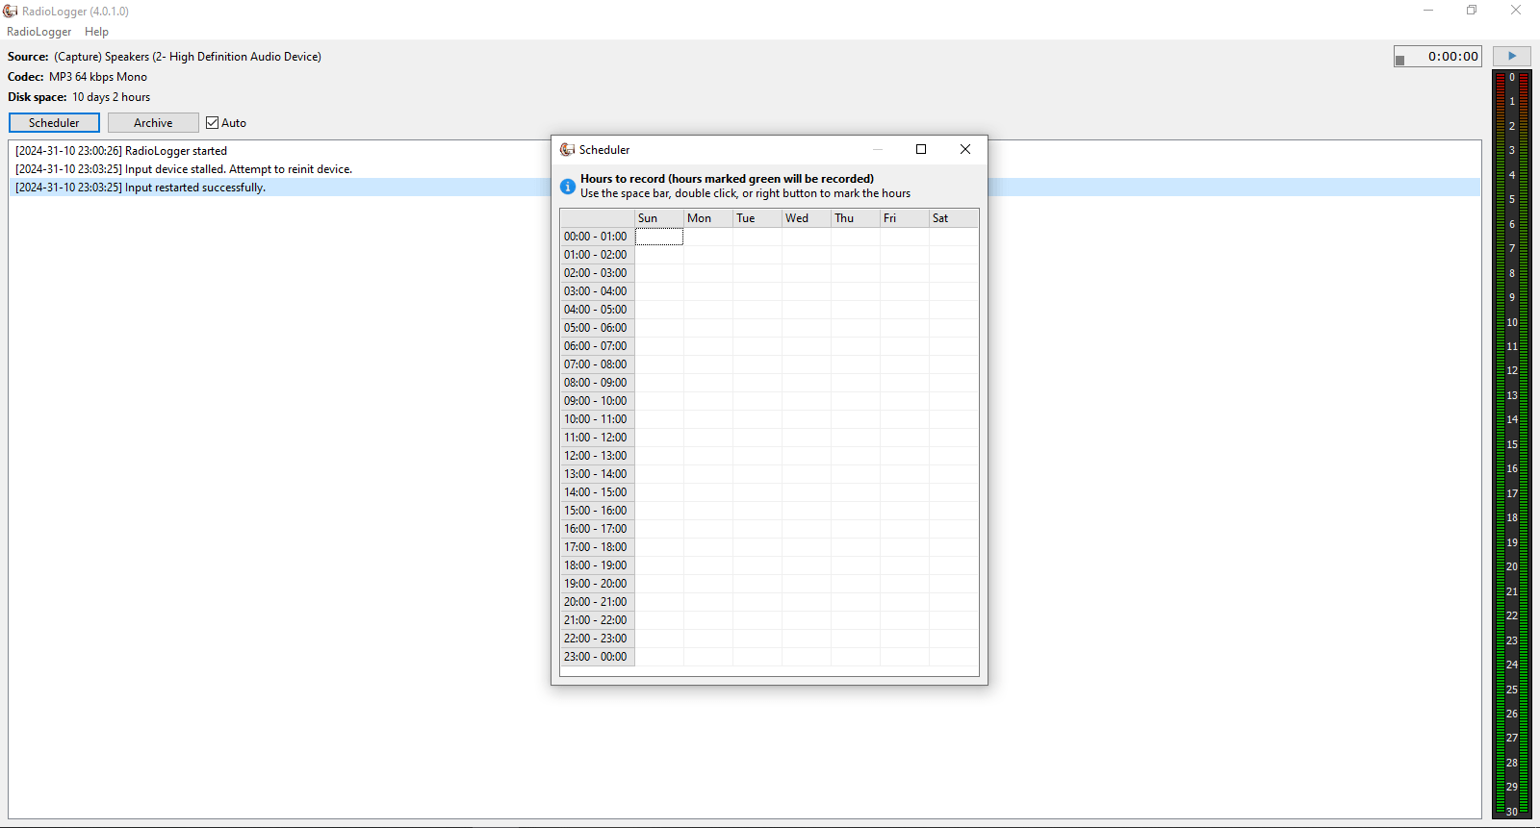Click the 20:00 - 21:00 row header

coord(597,602)
